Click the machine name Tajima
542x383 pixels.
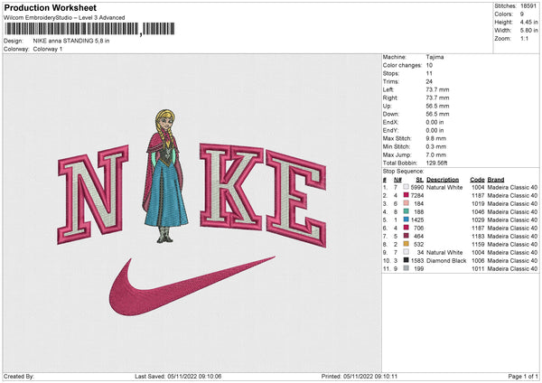[x=435, y=57]
